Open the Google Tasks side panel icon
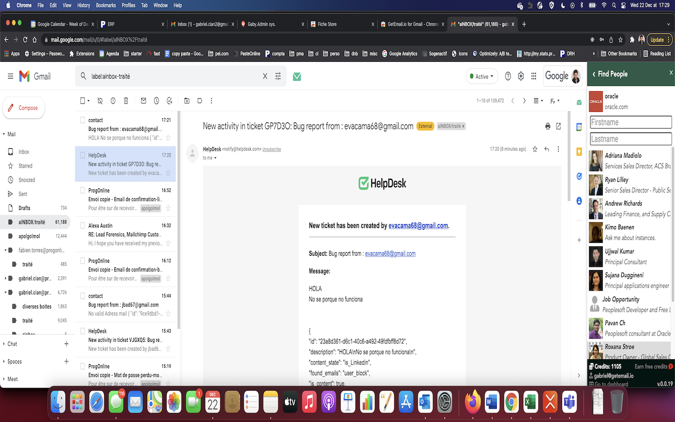Screen dimensions: 675x422 (579, 176)
